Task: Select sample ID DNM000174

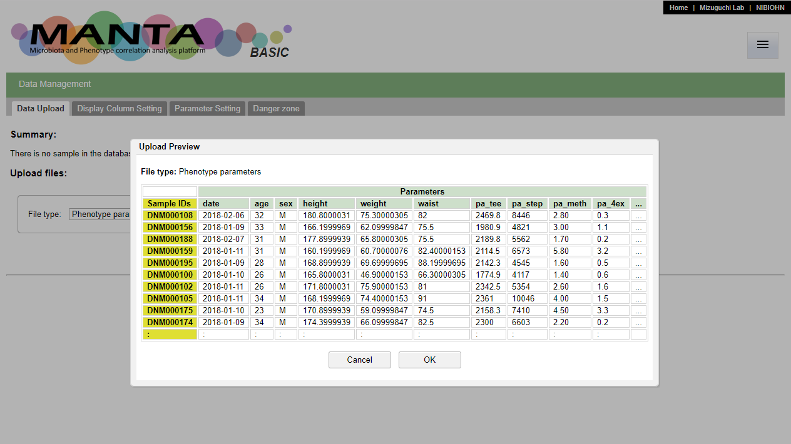Action: (170, 322)
